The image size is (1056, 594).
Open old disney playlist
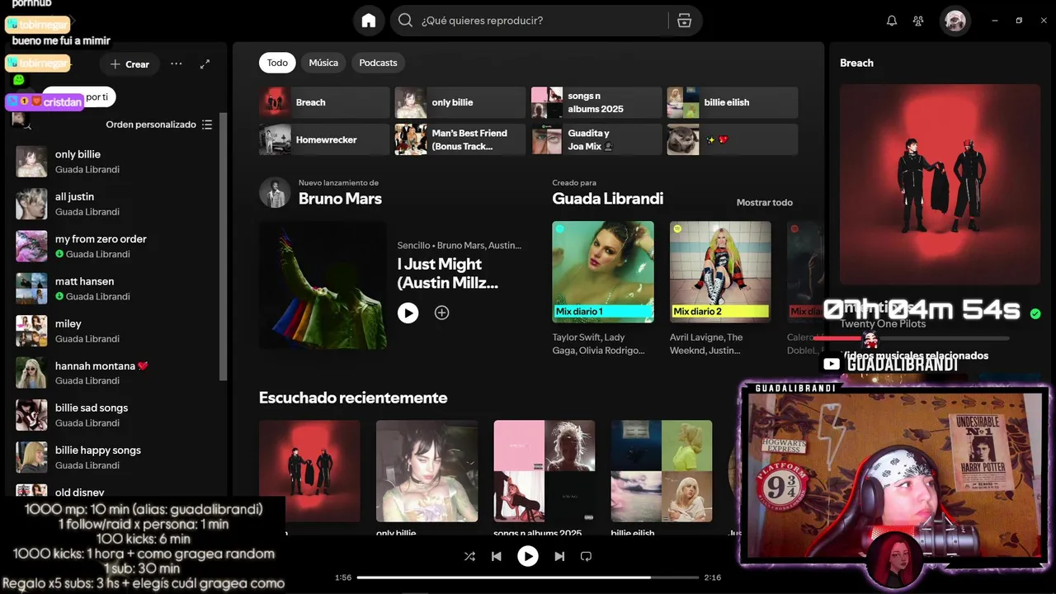[x=115, y=490]
